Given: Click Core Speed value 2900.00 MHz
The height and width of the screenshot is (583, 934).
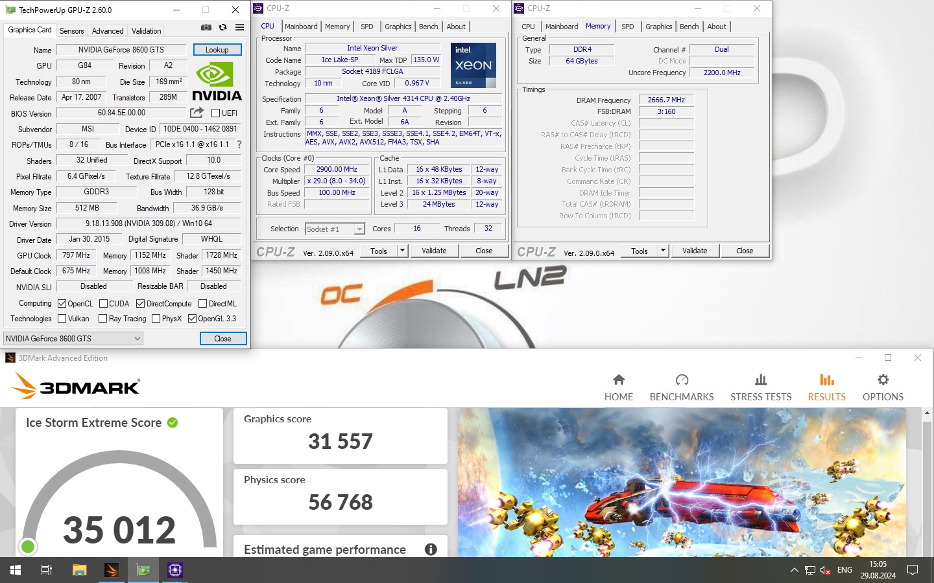Looking at the screenshot, I should 337,170.
